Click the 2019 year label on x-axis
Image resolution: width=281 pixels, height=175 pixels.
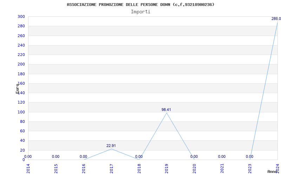coord(166,169)
